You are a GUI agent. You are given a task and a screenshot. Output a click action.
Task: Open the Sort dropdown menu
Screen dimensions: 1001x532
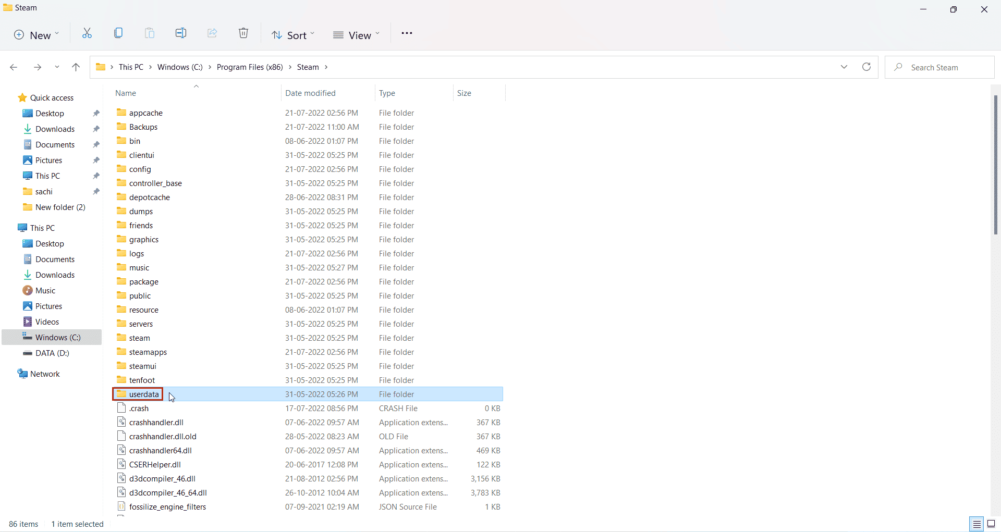(x=294, y=35)
